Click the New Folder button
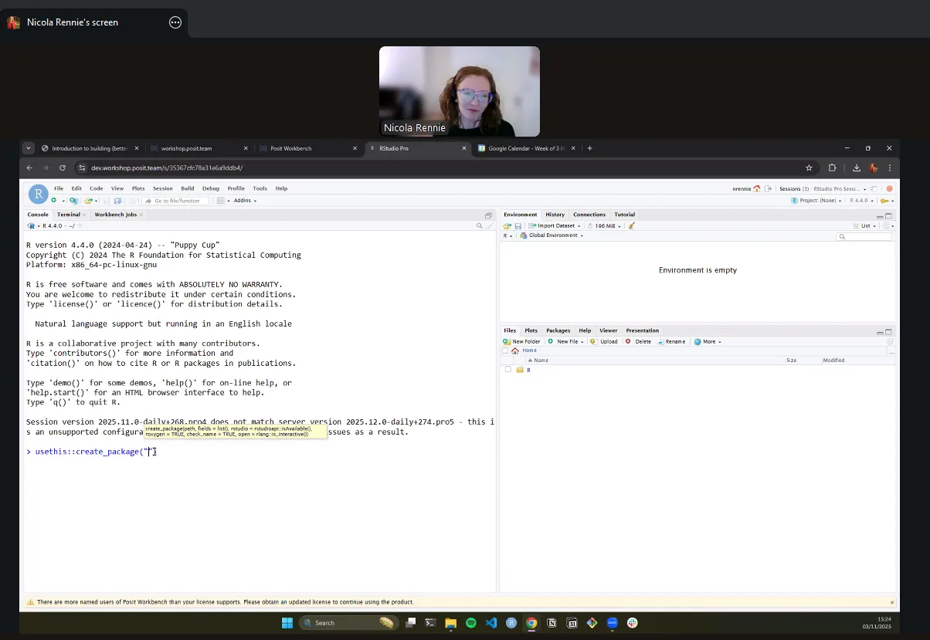 pos(522,341)
